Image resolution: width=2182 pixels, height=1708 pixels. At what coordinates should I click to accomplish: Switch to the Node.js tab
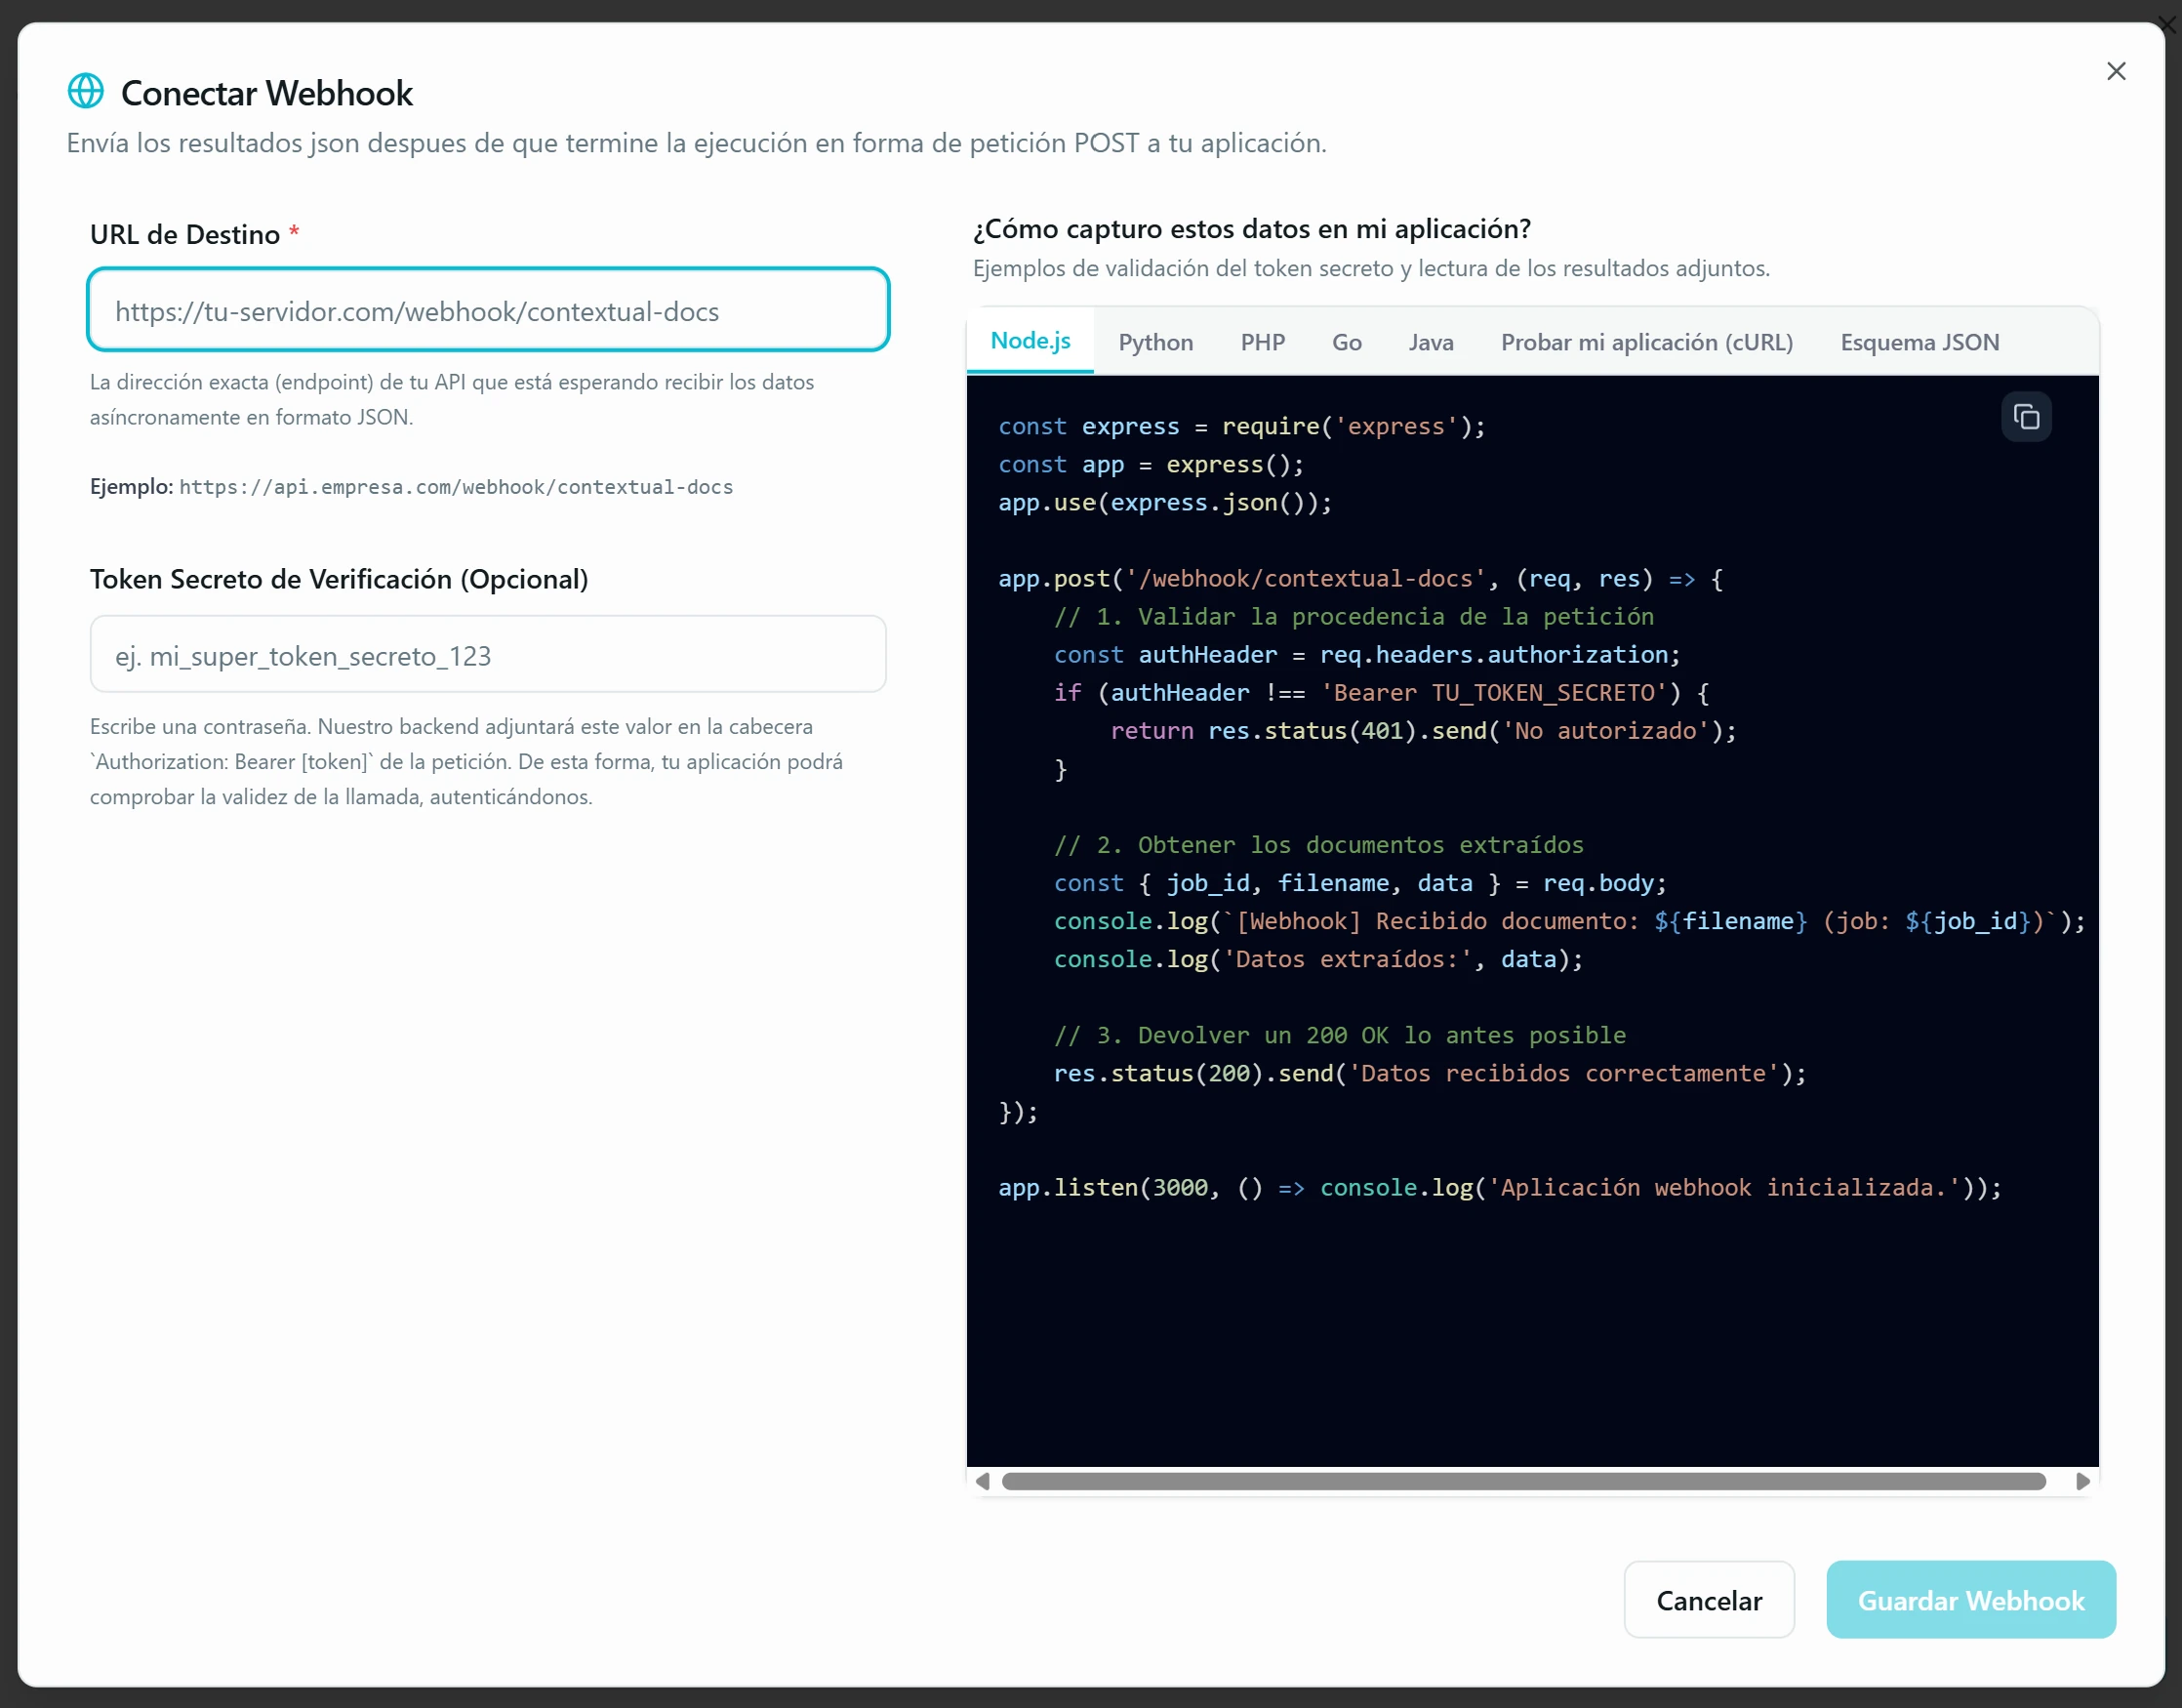1030,341
